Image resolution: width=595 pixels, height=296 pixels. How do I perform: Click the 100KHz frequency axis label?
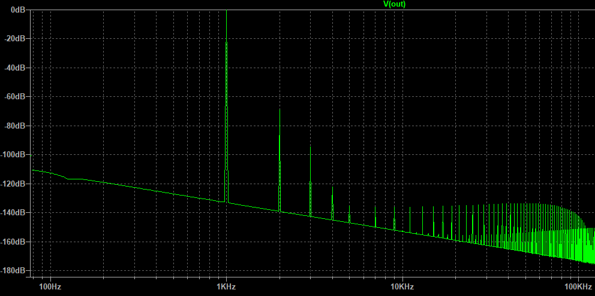coord(579,286)
